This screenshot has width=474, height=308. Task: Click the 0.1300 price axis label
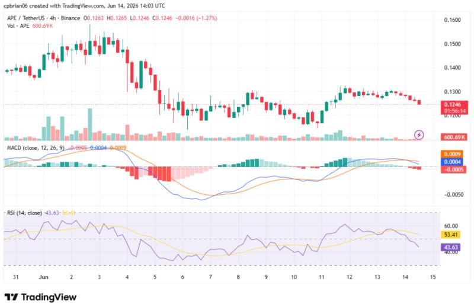452,92
